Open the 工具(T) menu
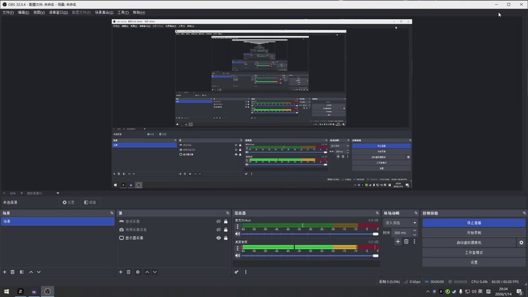The image size is (528, 297). (x=123, y=13)
